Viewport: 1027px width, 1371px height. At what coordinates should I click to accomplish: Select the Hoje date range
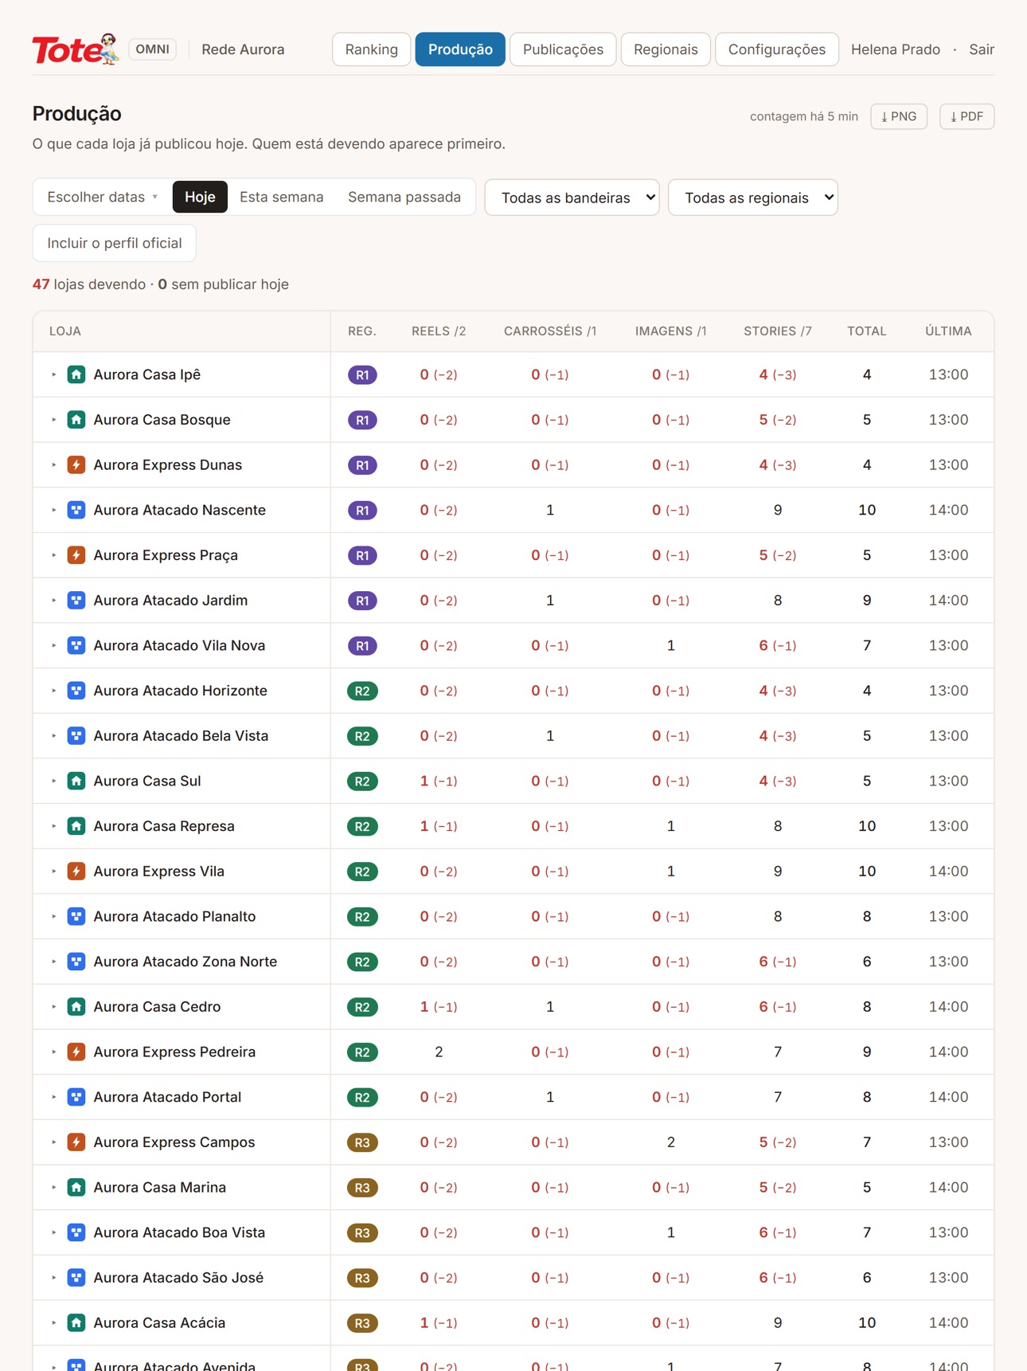(x=200, y=197)
